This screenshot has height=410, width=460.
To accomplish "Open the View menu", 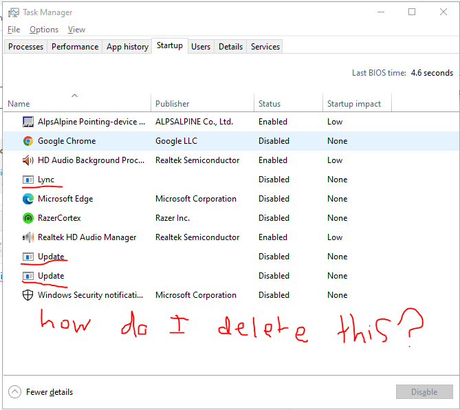I will (76, 30).
